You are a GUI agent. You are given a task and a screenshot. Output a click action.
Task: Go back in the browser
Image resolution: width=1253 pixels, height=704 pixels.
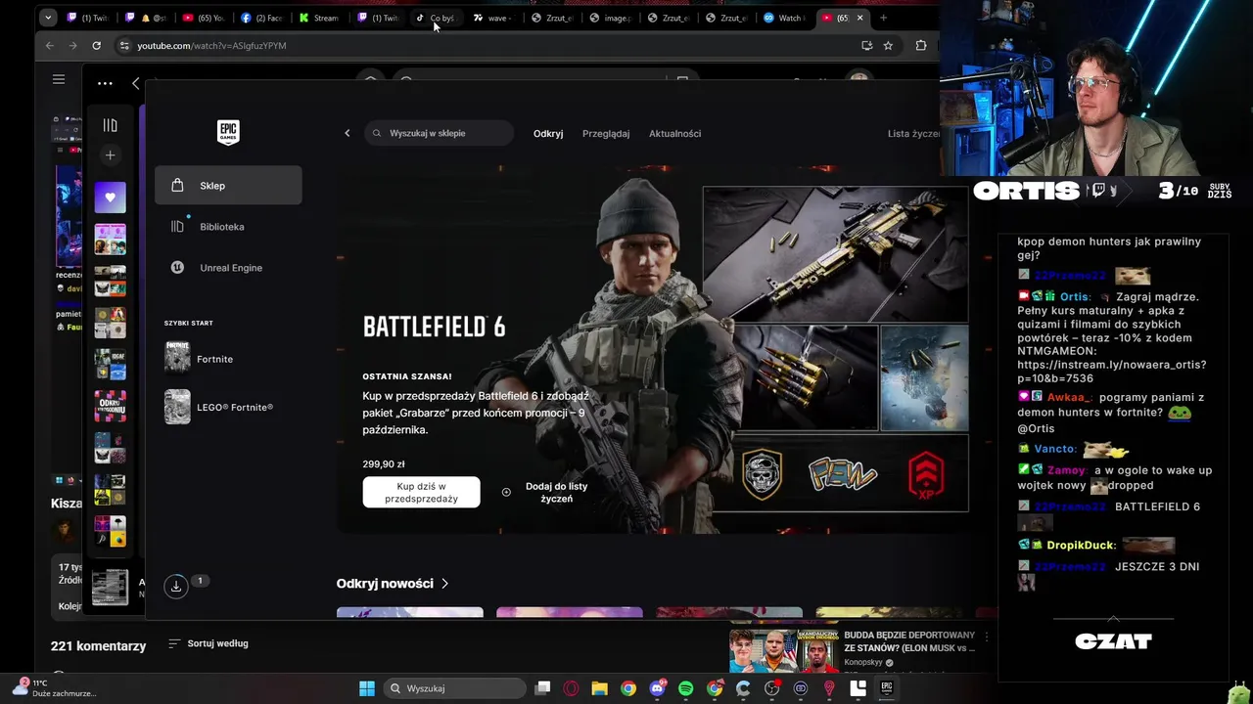point(49,46)
